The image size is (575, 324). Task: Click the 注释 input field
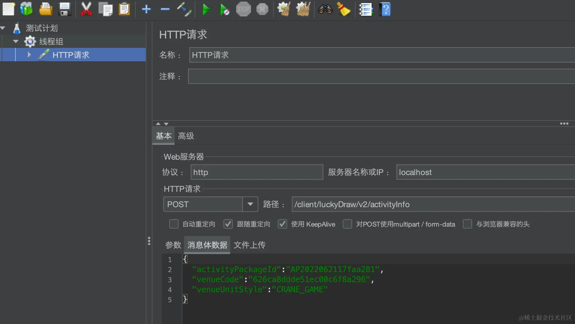point(381,76)
